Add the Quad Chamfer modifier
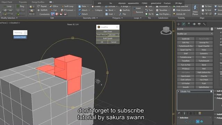This screenshot has width=222, height=125. (x=204, y=46)
